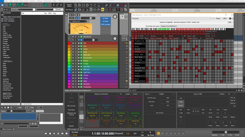Open the No preset dropdown
This screenshot has height=137, width=245.
click(x=172, y=19)
